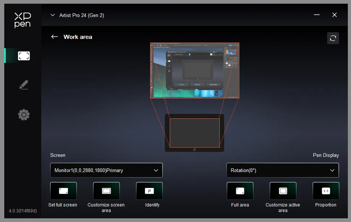Screen dimensions: 351x222
Task: Open the Rotation(0°) dropdown
Action: click(x=282, y=170)
